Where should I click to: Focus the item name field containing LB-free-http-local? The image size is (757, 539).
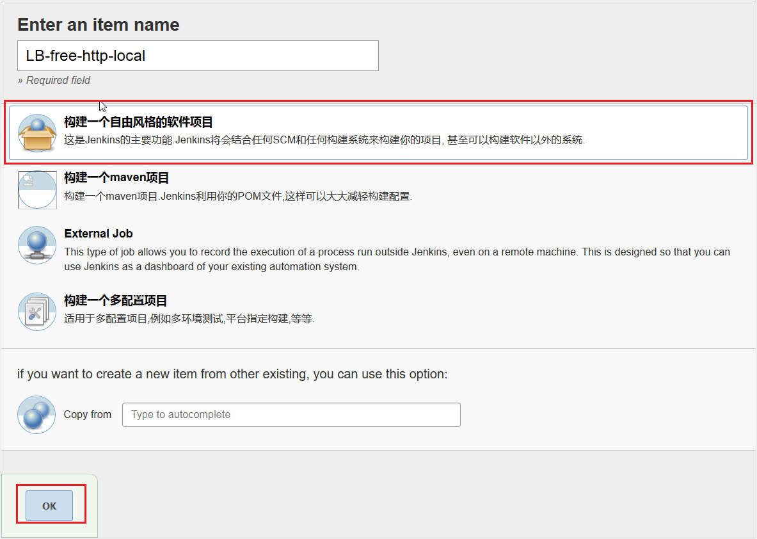(x=198, y=56)
